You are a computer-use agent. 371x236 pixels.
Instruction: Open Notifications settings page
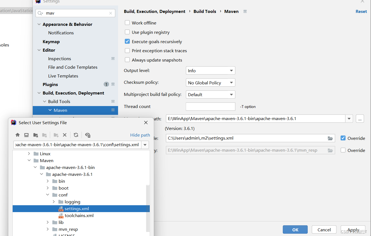point(61,33)
